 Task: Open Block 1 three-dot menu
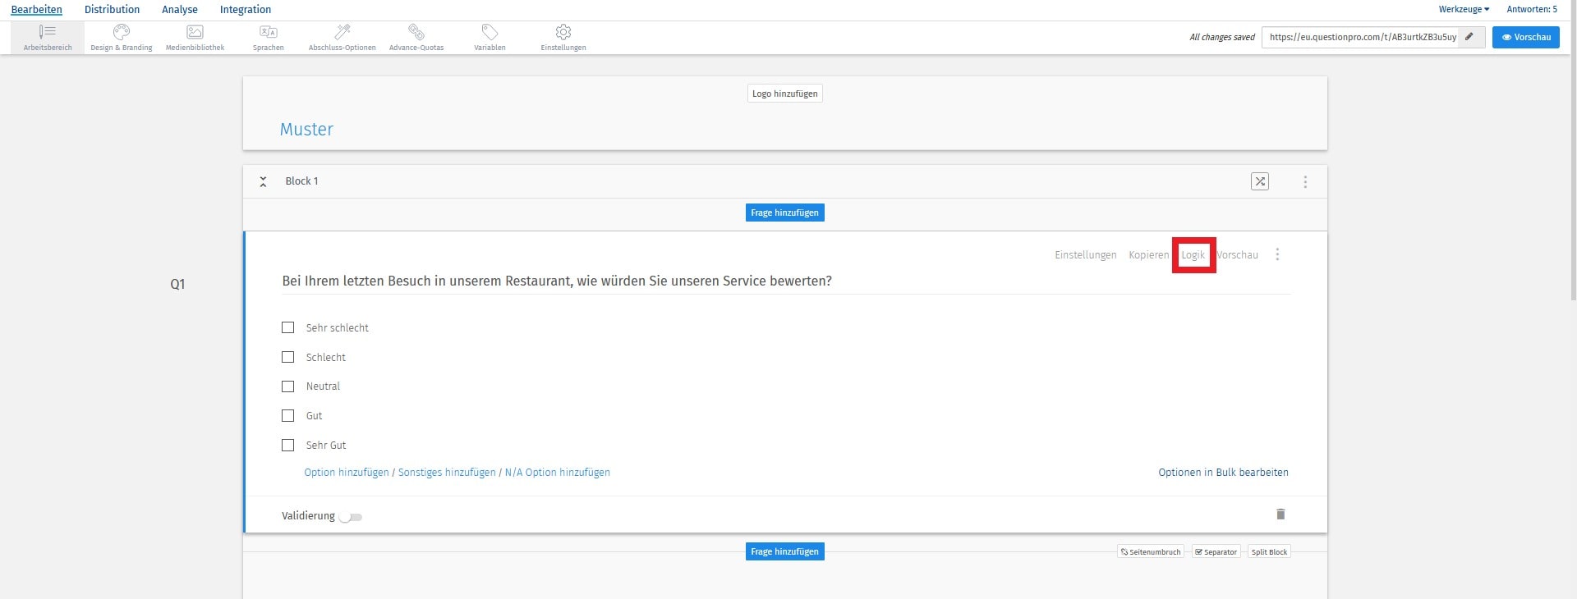[x=1305, y=182]
